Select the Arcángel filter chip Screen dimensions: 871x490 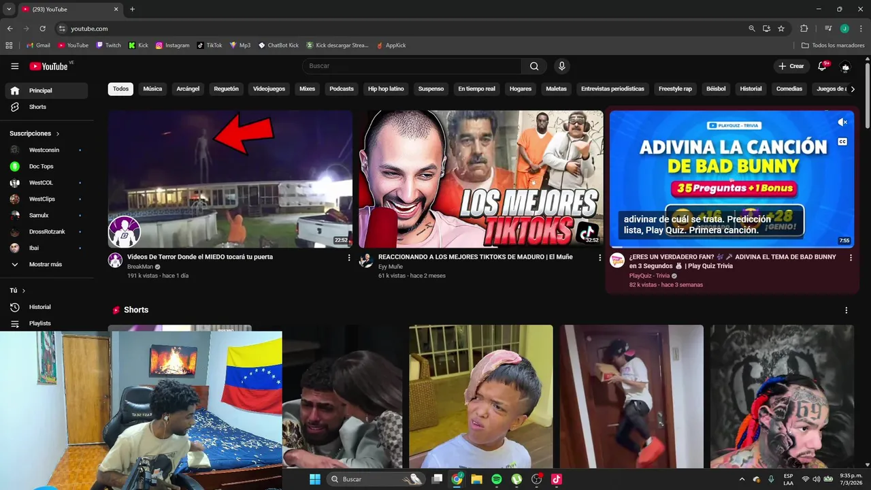188,89
